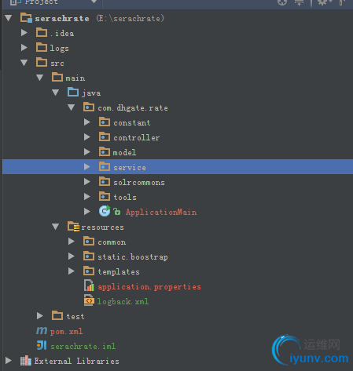
Task: Select the controller package label
Action: [137, 137]
